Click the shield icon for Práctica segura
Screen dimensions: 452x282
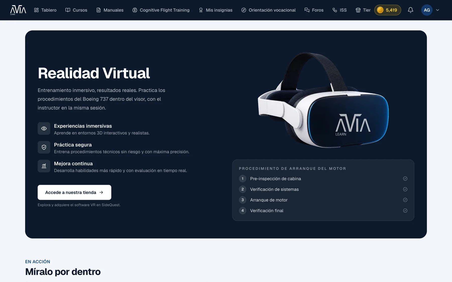(44, 147)
